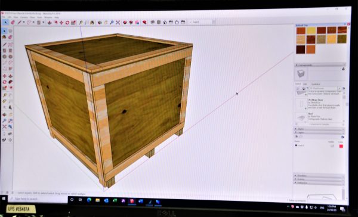Image resolution: width=358 pixels, height=217 pixels.
Task: Click Zoom Extents in top toolbar
Action: 118,23
